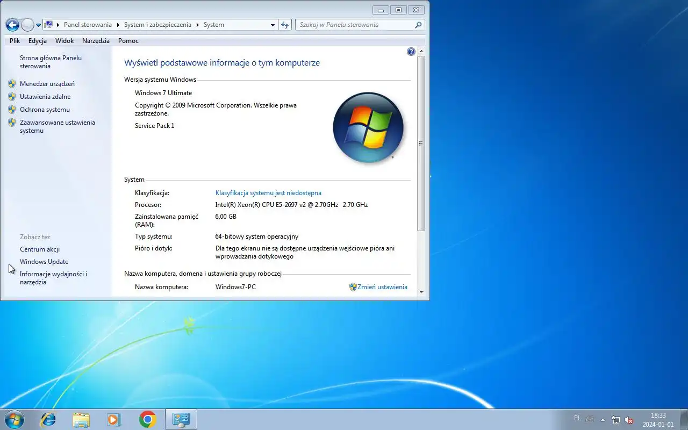This screenshot has height=430, width=688.
Task: Show hidden tray icons arrow
Action: point(603,420)
